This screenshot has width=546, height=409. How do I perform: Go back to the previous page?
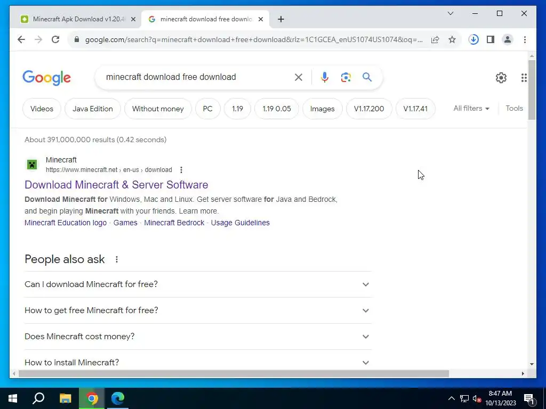pos(21,39)
